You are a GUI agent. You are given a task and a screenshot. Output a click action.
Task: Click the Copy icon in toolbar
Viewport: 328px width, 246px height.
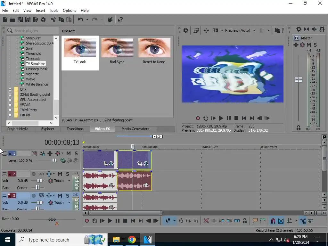click(x=61, y=20)
